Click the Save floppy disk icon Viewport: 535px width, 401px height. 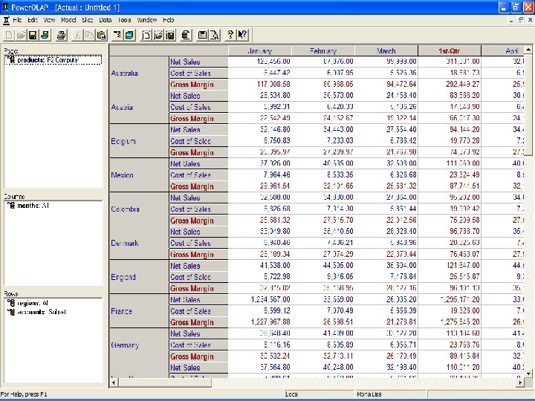33,35
